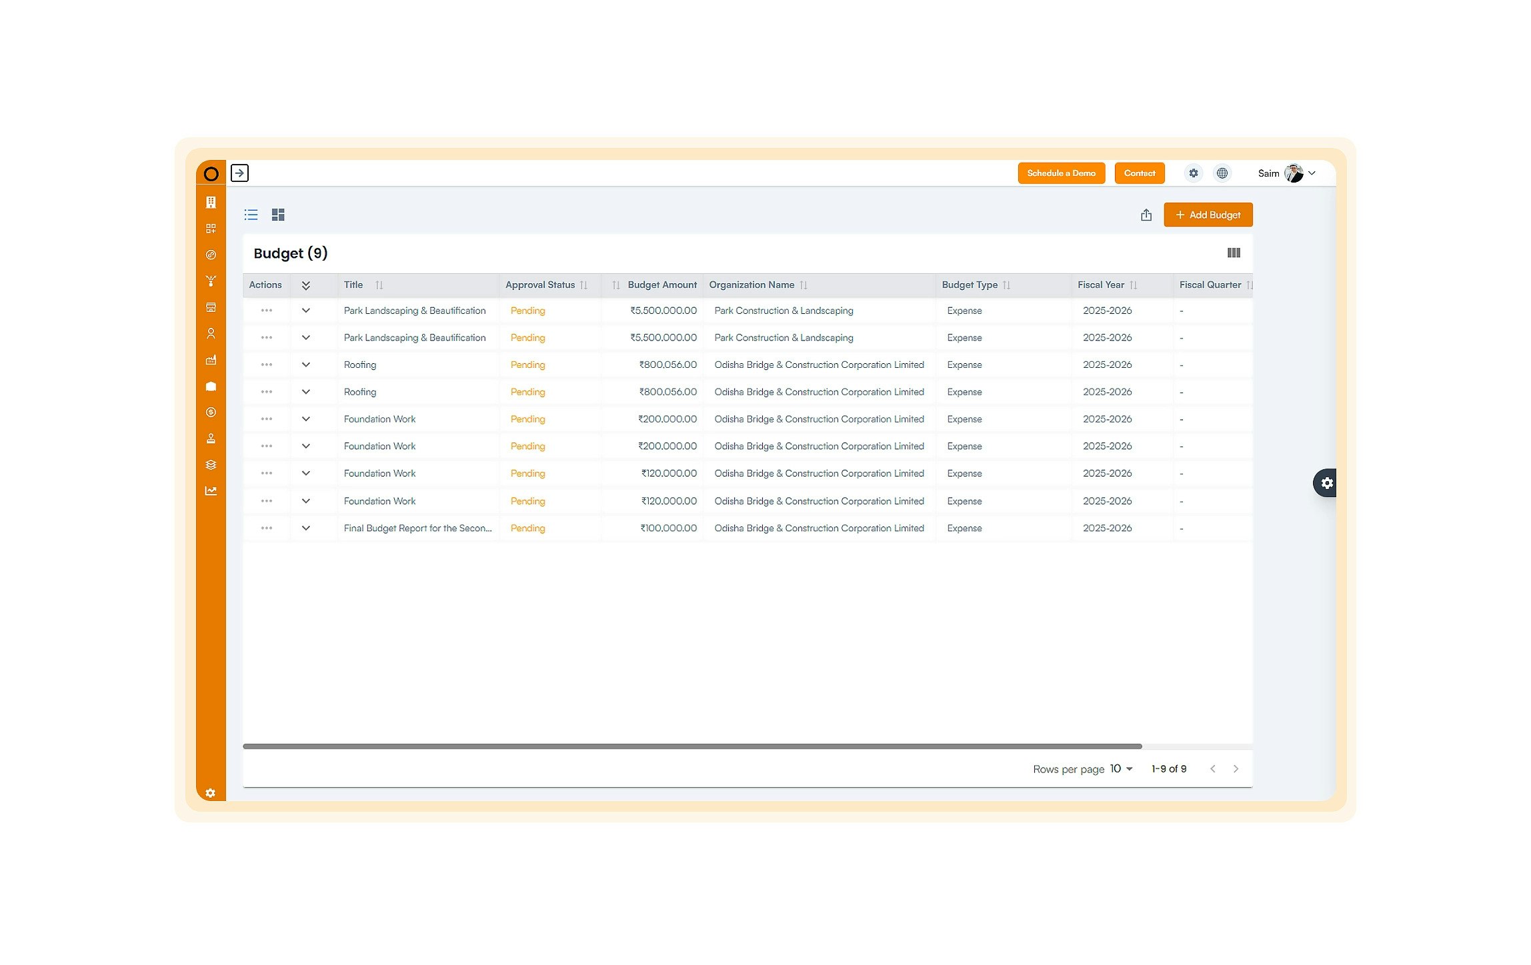1531x965 pixels.
Task: Open column chooser icon
Action: pyautogui.click(x=1233, y=253)
